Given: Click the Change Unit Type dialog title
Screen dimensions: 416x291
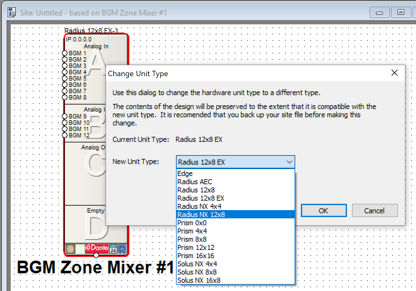Looking at the screenshot, I should tap(138, 74).
